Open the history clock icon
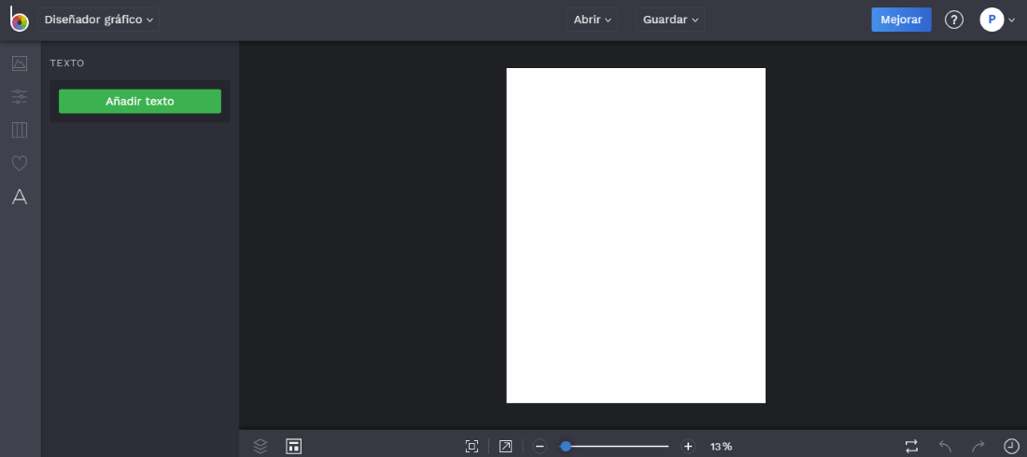 tap(1011, 447)
